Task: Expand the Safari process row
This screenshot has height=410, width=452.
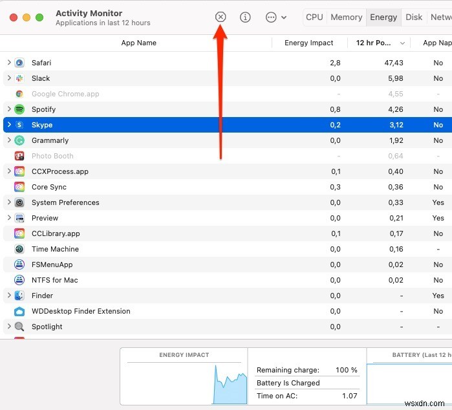Action: coord(9,62)
